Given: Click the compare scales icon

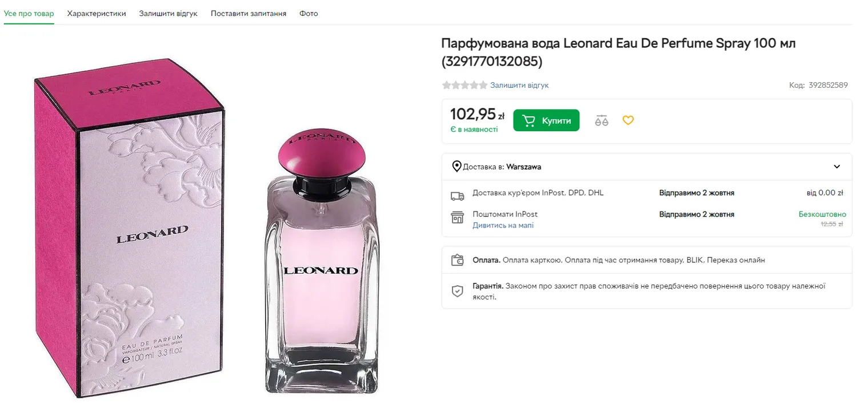Looking at the screenshot, I should (x=602, y=120).
